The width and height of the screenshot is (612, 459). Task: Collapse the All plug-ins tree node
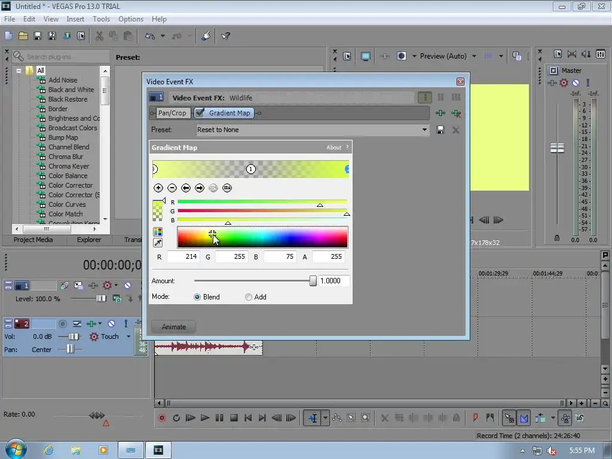point(19,71)
